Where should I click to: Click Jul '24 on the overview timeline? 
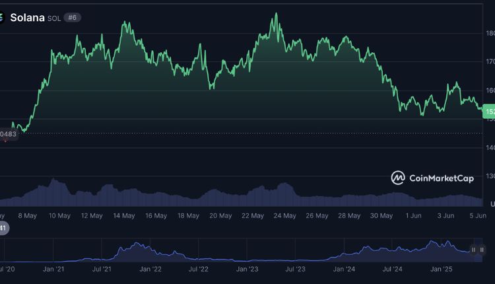(x=393, y=269)
